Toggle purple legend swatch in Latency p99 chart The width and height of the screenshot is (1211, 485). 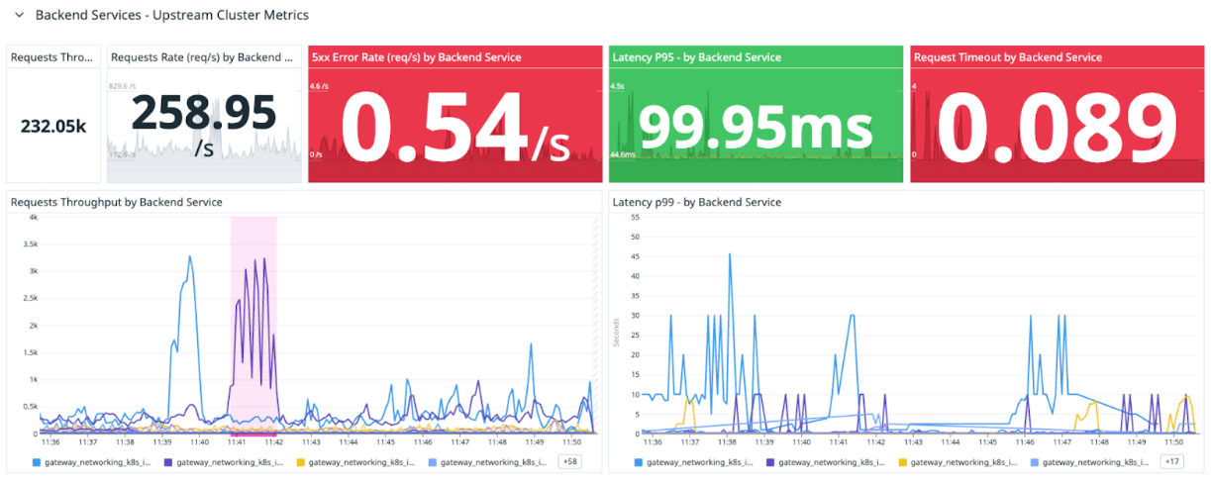(x=769, y=462)
